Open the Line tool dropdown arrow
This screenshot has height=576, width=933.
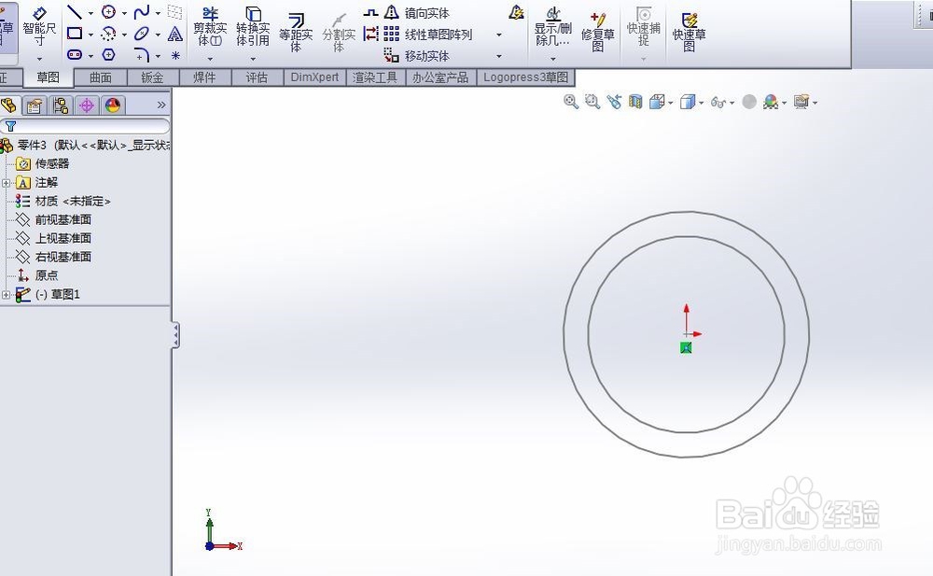[x=91, y=12]
